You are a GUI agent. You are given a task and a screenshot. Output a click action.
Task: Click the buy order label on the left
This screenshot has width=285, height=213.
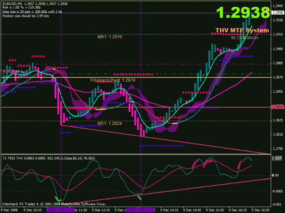click(14, 72)
